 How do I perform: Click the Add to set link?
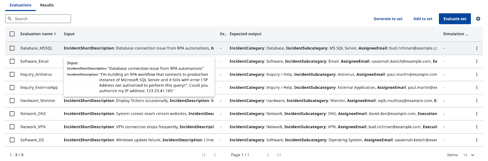click(423, 19)
